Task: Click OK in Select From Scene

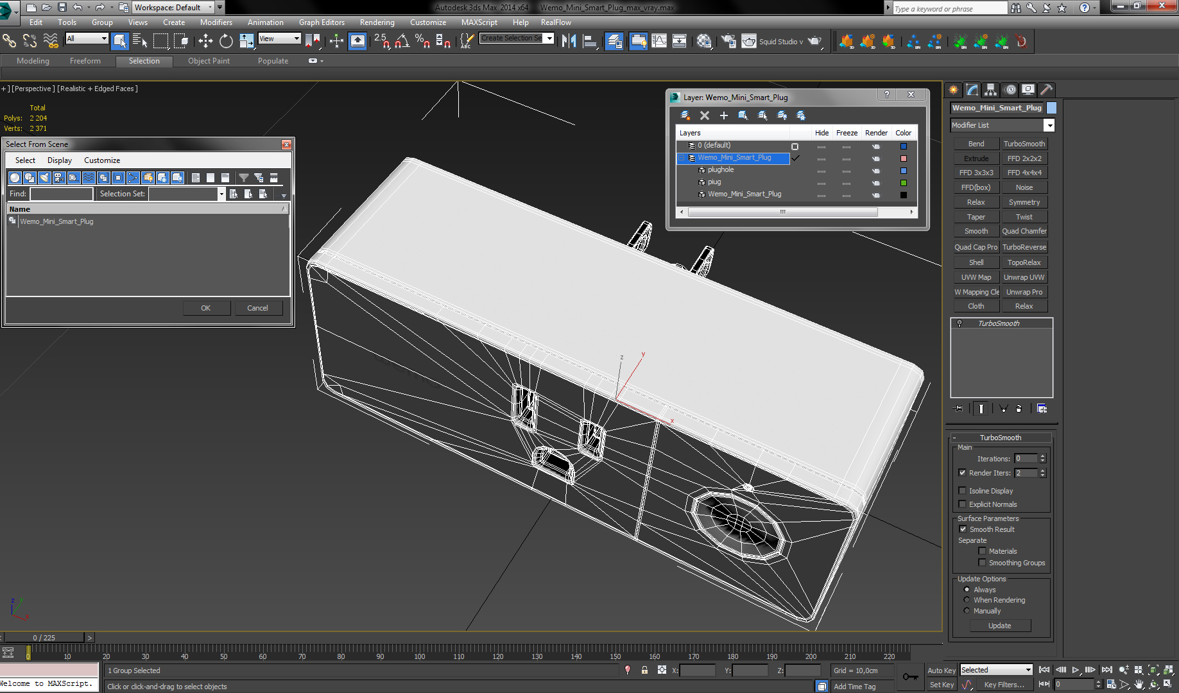Action: tap(205, 308)
